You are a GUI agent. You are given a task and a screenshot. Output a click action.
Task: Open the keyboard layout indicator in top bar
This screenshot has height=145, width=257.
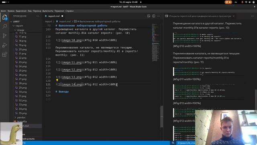click(x=236, y=2)
